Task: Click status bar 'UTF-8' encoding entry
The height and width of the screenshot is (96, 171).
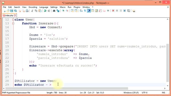Action: coord(145,93)
